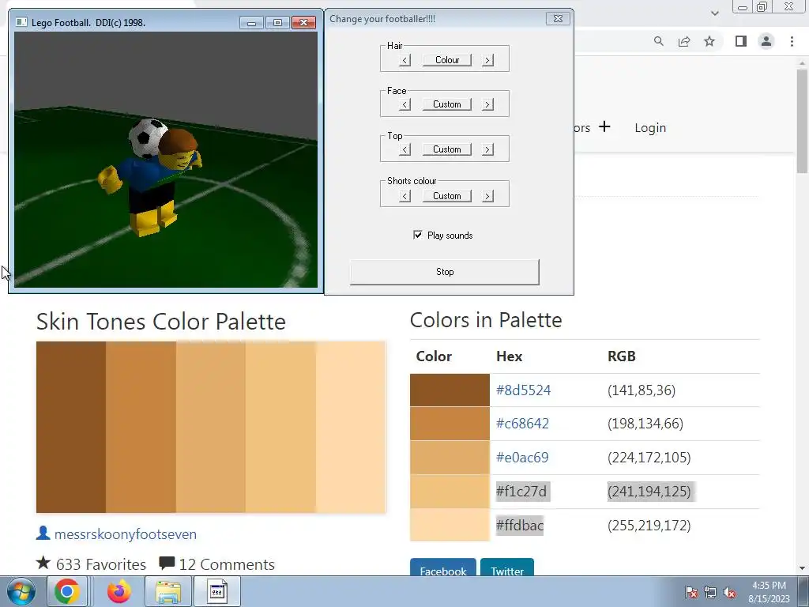Disable the Play sounds checkbox

(418, 235)
